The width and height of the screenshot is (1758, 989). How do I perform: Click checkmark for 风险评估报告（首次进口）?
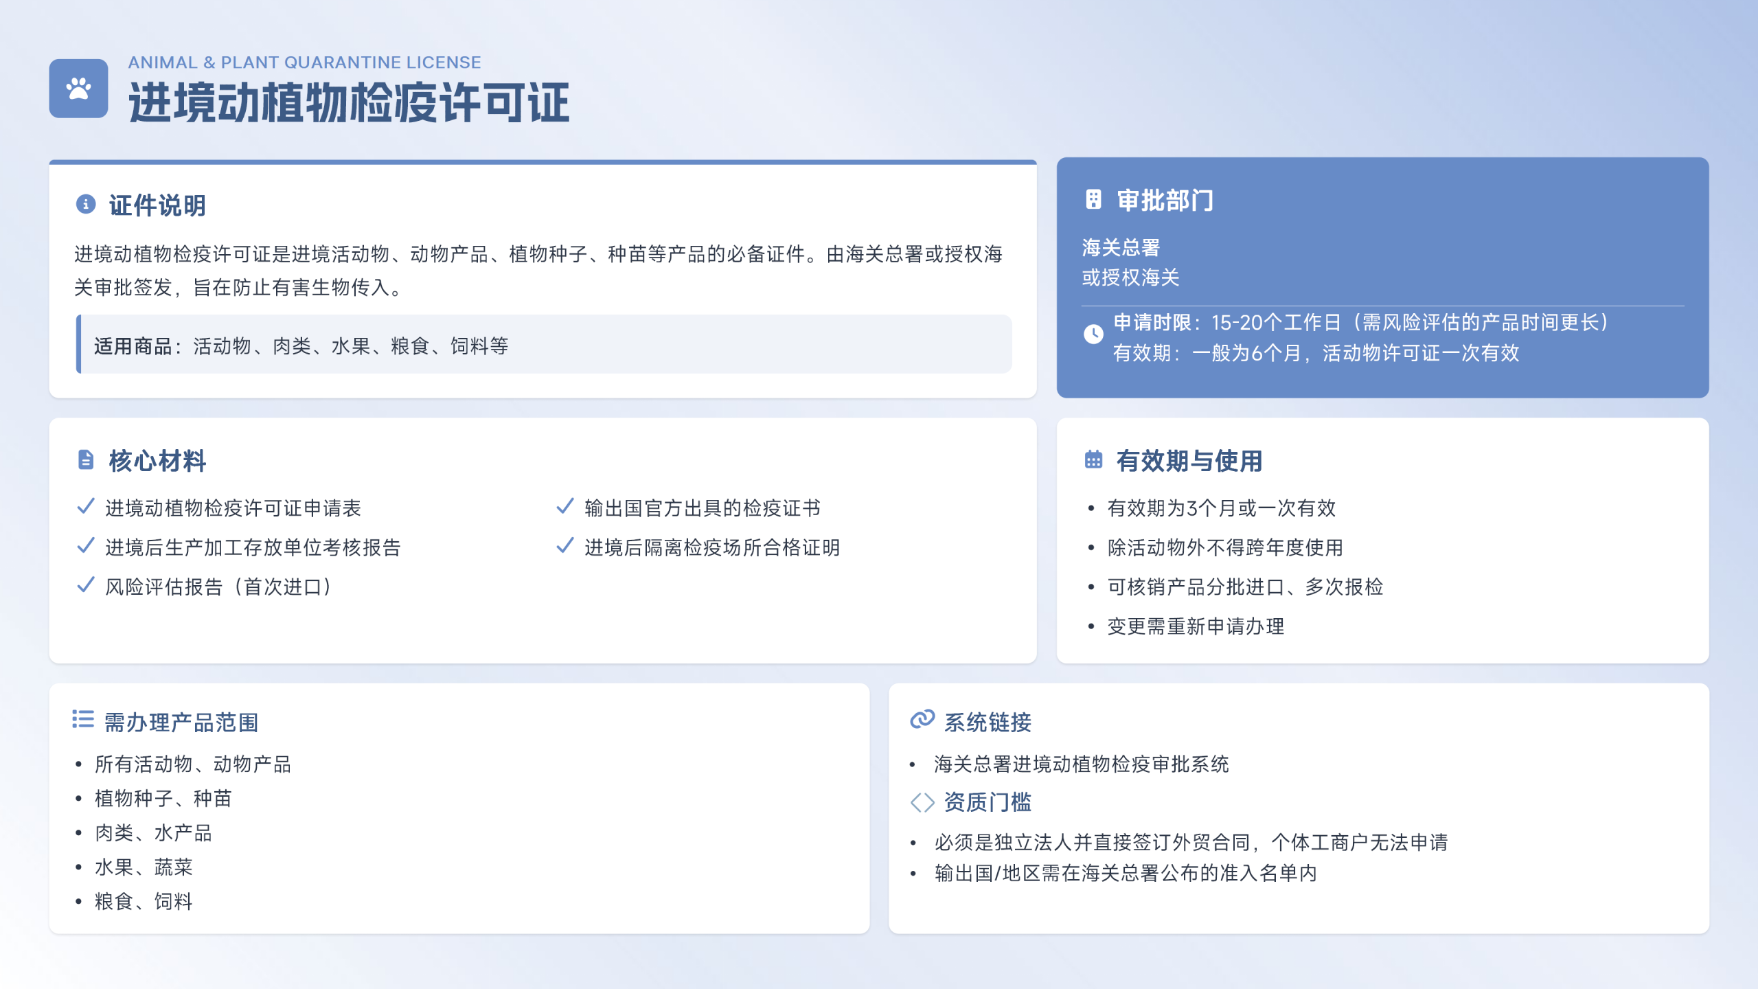[86, 585]
